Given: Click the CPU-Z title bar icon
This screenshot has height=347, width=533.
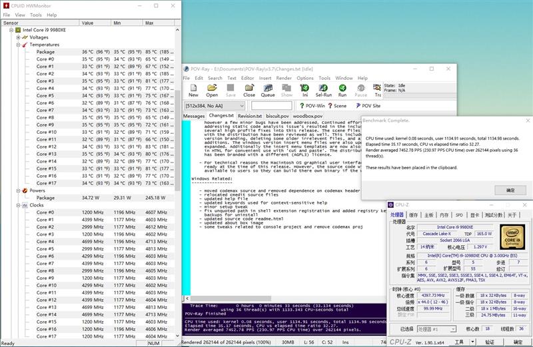Looking at the screenshot, I should pyautogui.click(x=391, y=204).
